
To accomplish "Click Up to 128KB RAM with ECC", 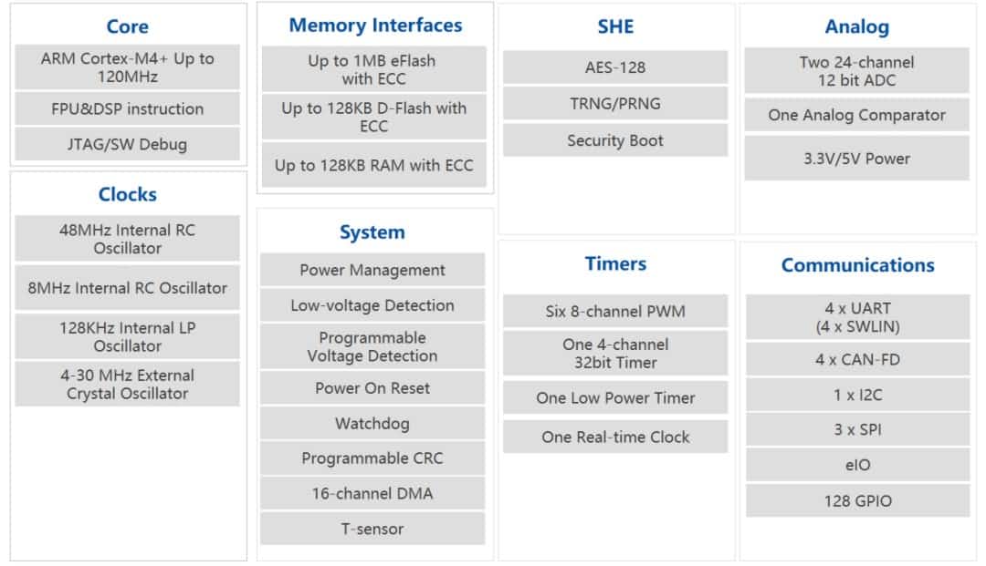I will 373,166.
